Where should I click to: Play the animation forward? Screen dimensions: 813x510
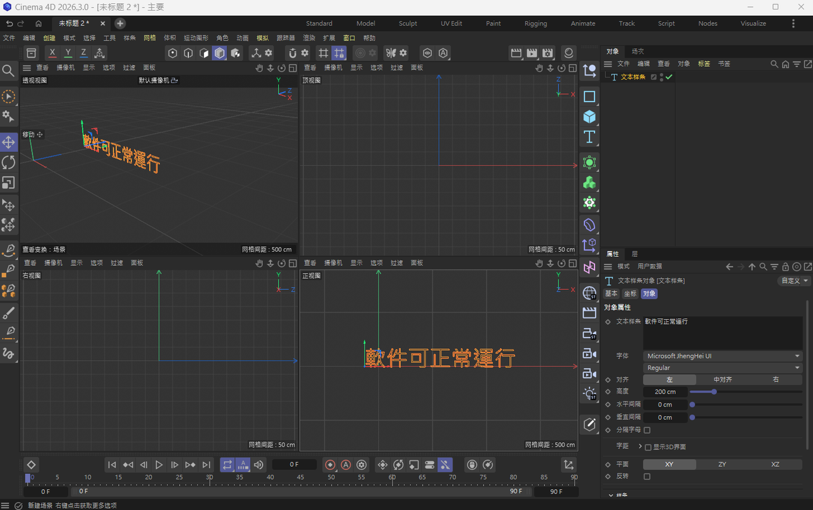click(x=159, y=465)
